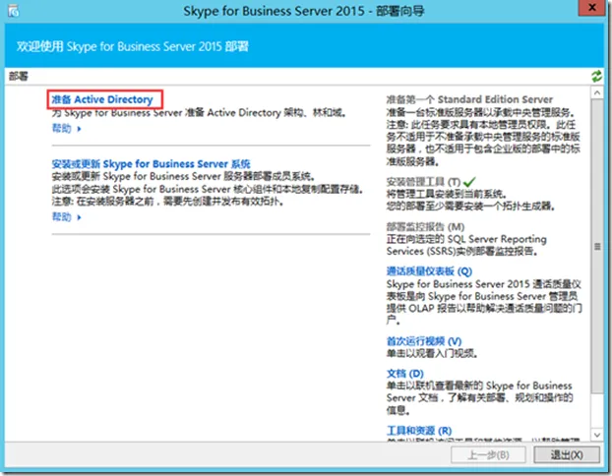Click the text 将管理工具安装到当前系统。
The image size is (612, 476).
pos(447,194)
